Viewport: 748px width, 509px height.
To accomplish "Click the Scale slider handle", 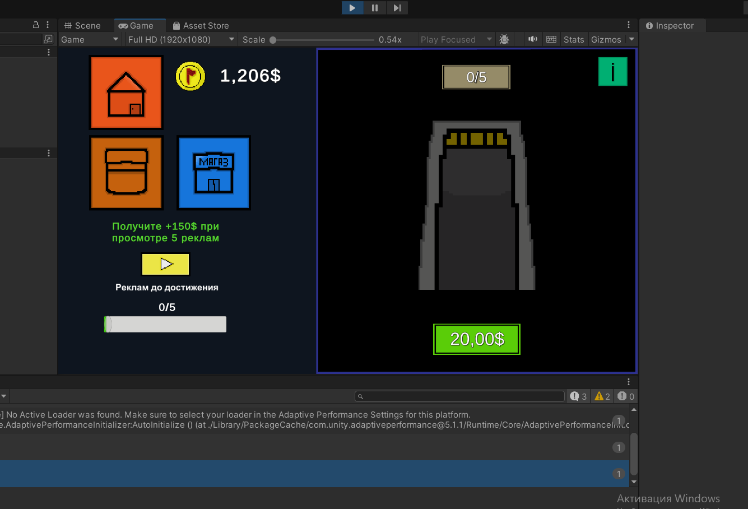I will pyautogui.click(x=273, y=40).
